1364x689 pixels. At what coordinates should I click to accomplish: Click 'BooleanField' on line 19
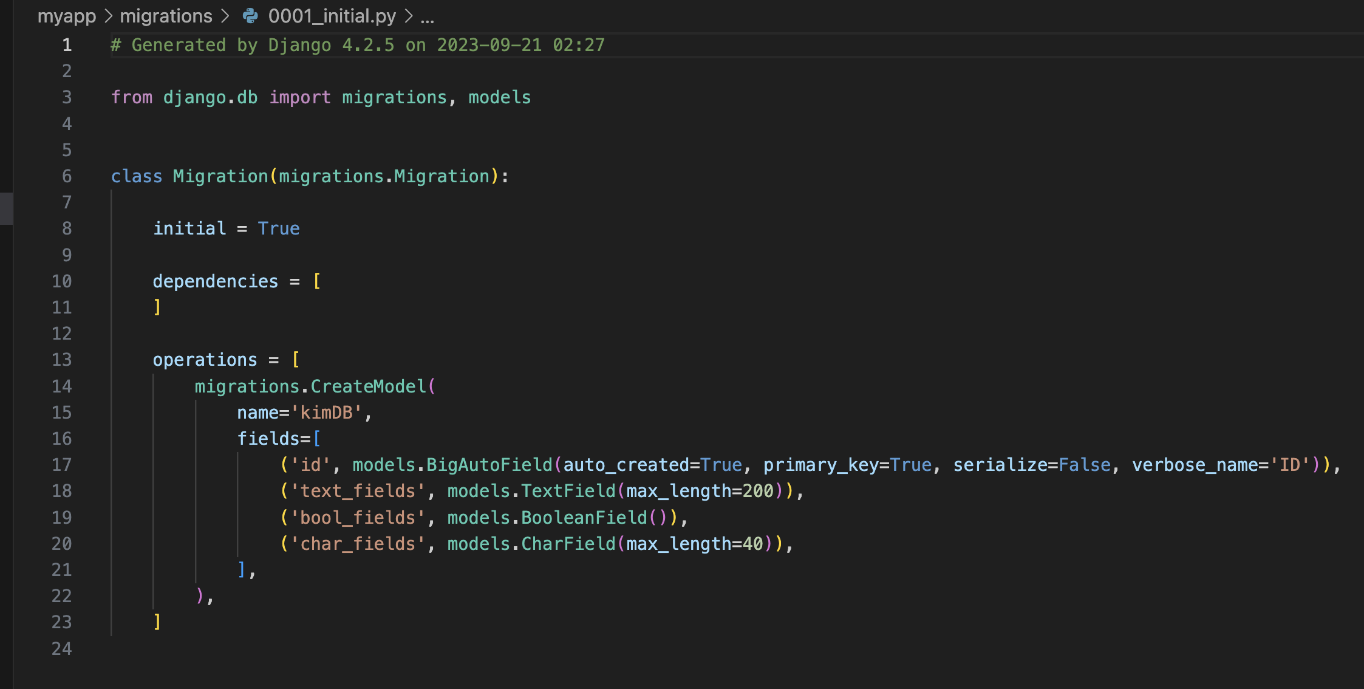tap(584, 518)
